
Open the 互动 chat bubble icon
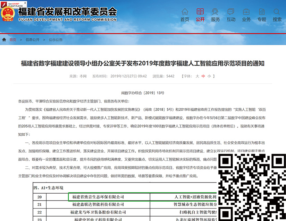pos(231,12)
